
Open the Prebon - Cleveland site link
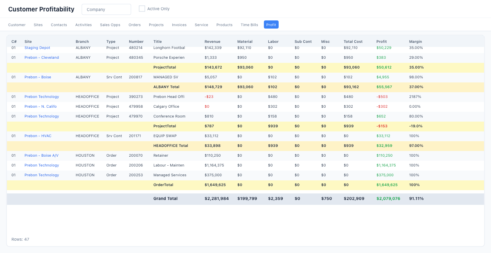[41, 58]
